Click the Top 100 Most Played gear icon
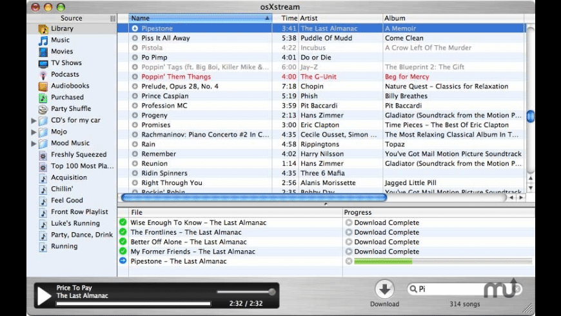Screen dimensions: 561x316 pyautogui.click(x=43, y=166)
